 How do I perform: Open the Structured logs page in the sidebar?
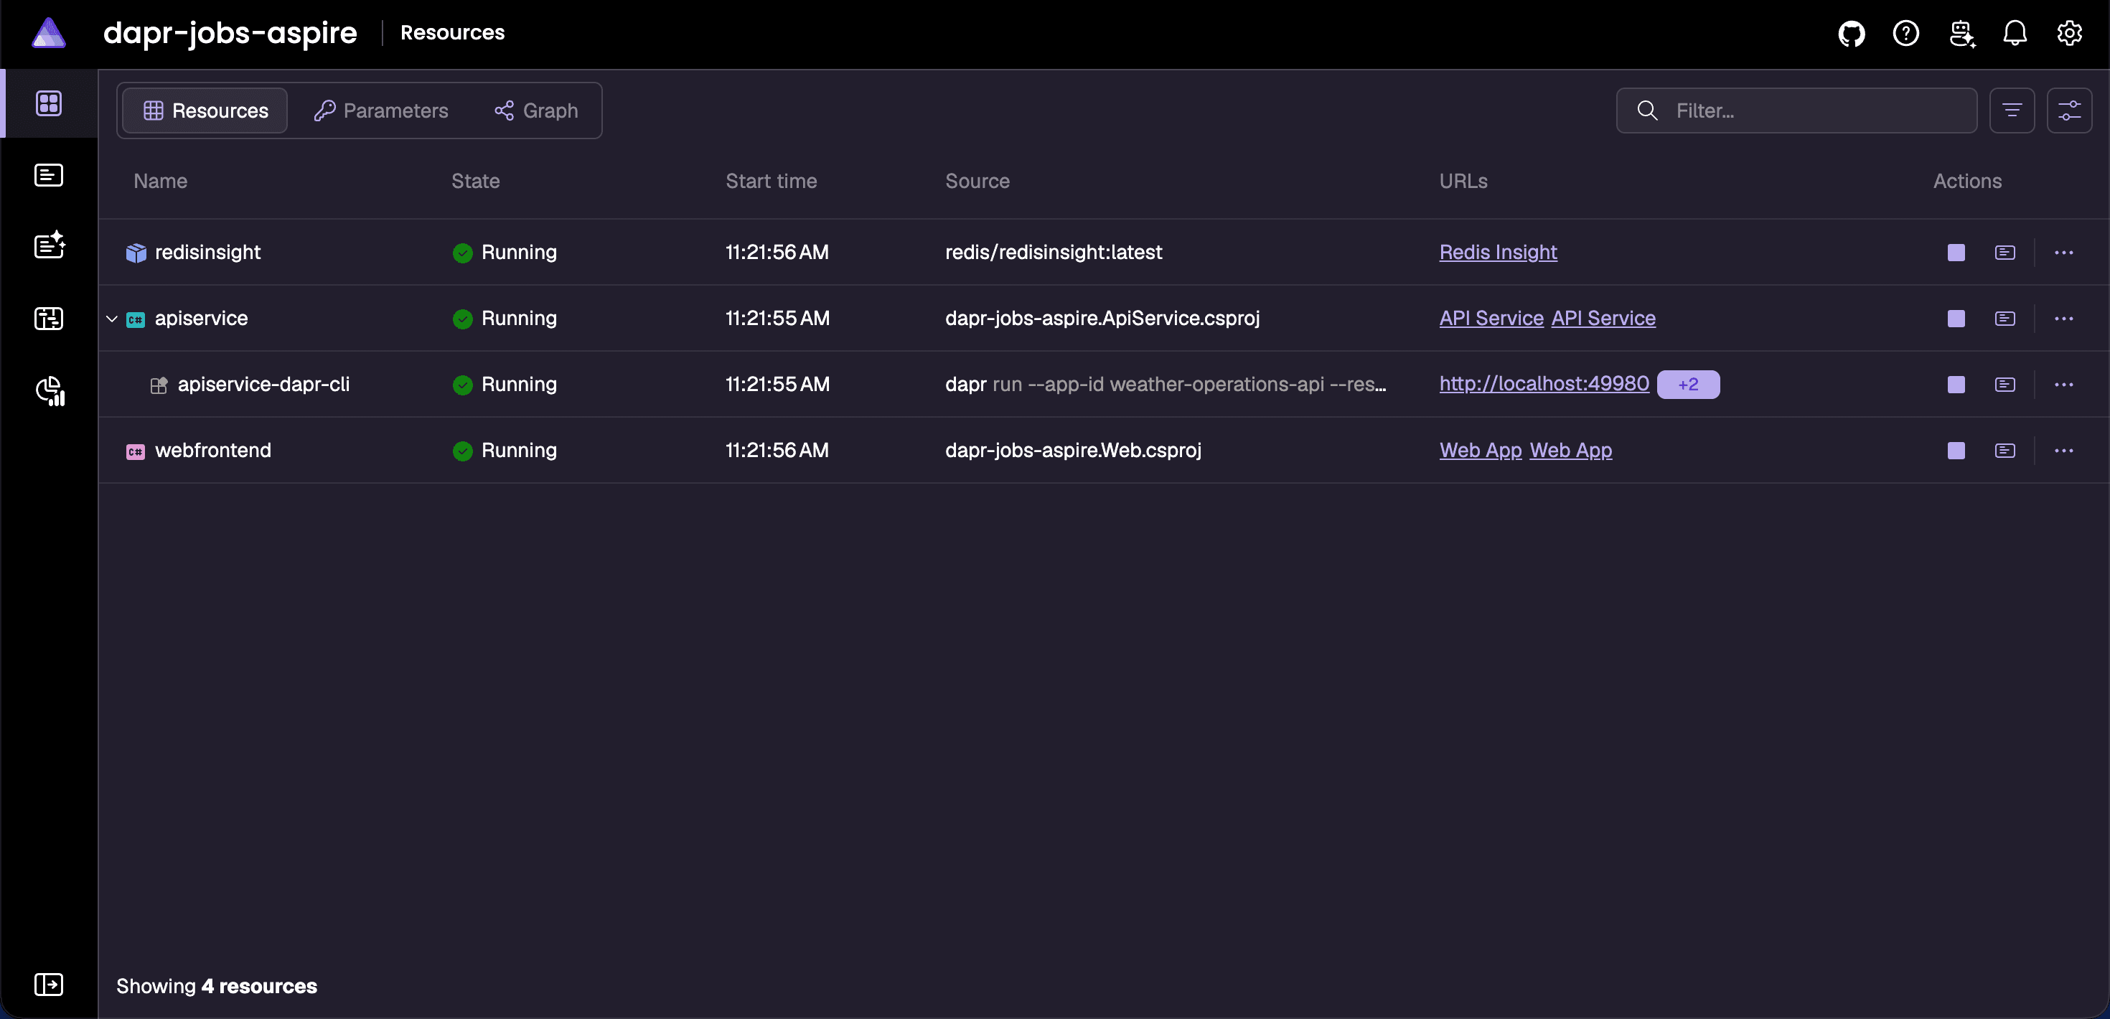[49, 245]
